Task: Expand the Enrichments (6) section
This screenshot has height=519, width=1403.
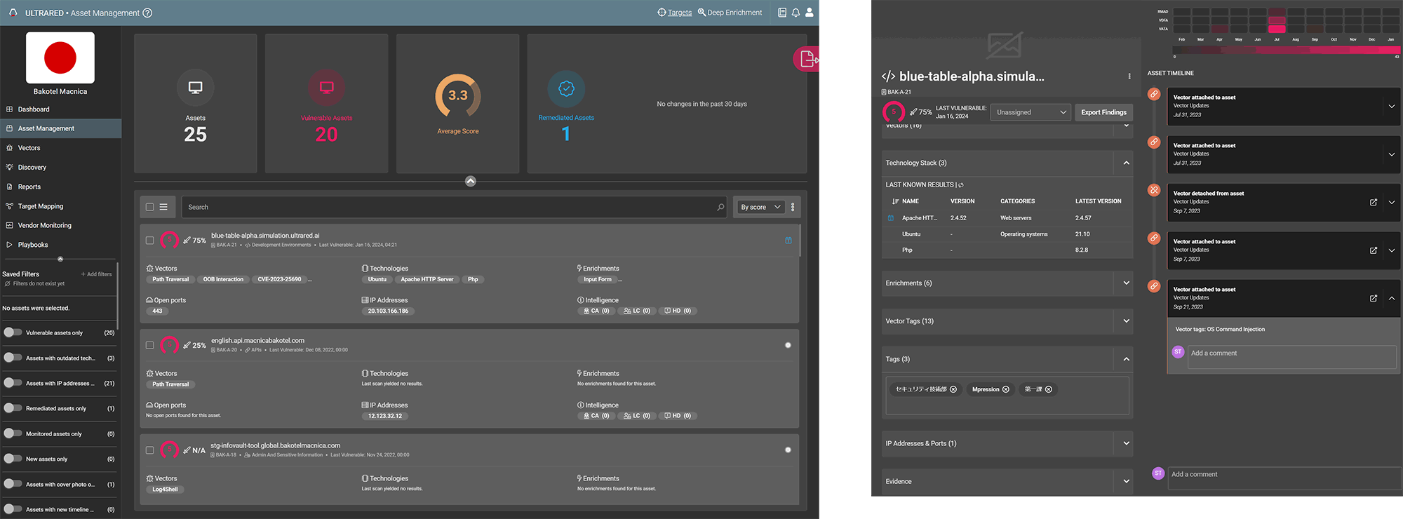Action: 1126,283
